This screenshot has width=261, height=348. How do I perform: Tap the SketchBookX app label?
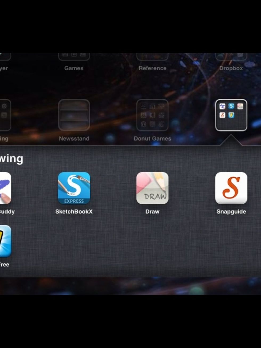point(74,211)
